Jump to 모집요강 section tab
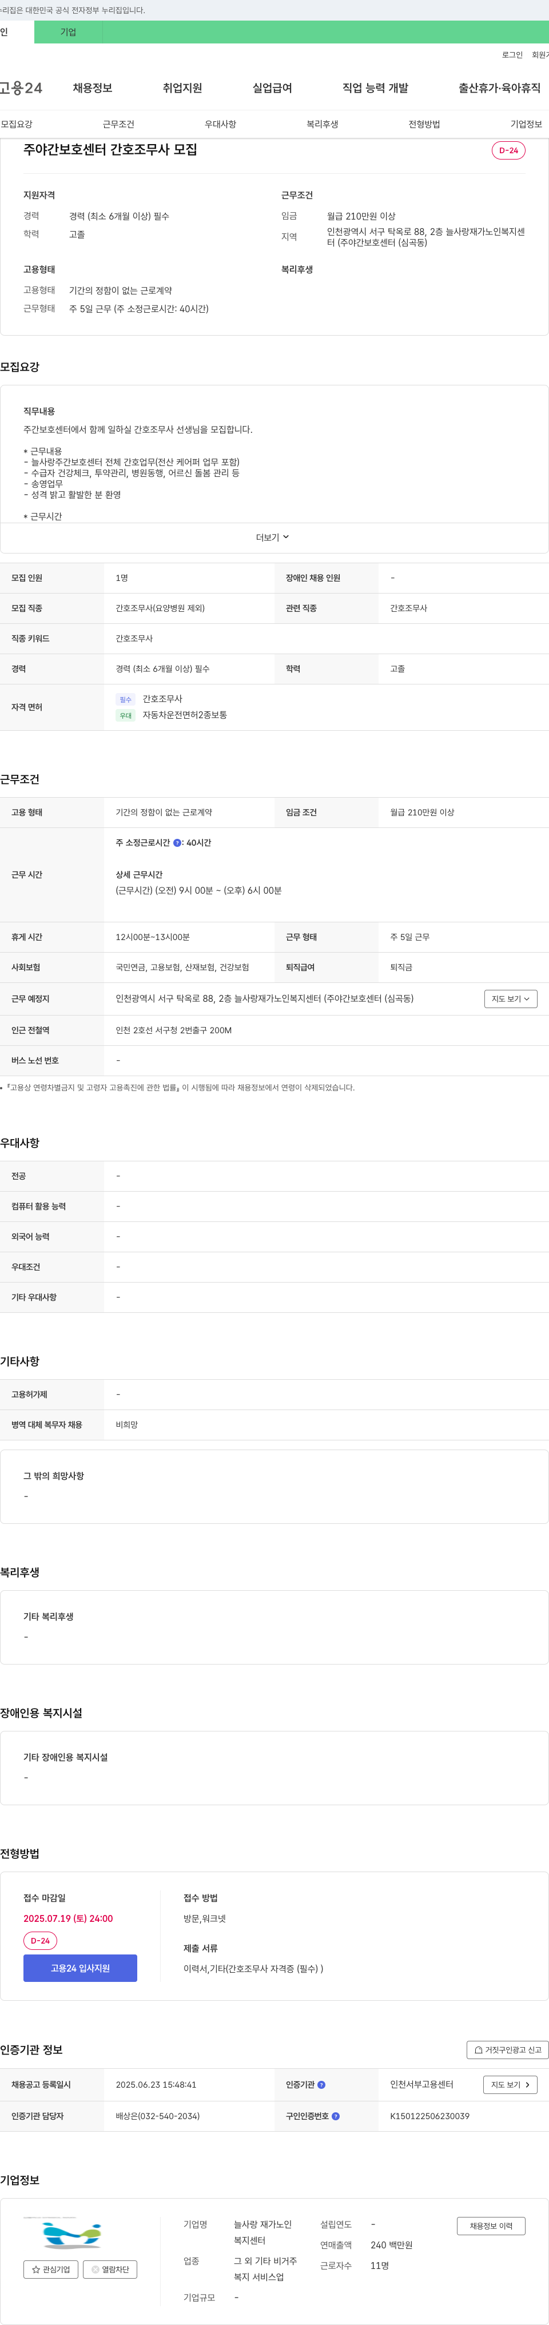Image resolution: width=549 pixels, height=2325 pixels. pos(16,124)
